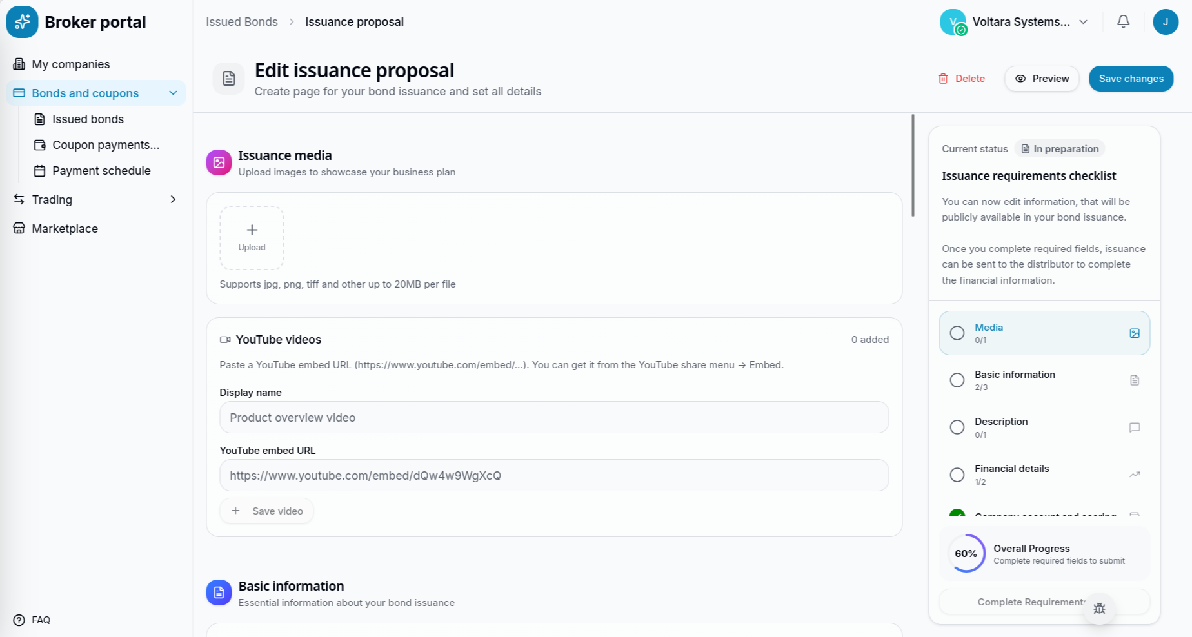Click the Broker portal logo icon
The height and width of the screenshot is (637, 1192).
(22, 22)
